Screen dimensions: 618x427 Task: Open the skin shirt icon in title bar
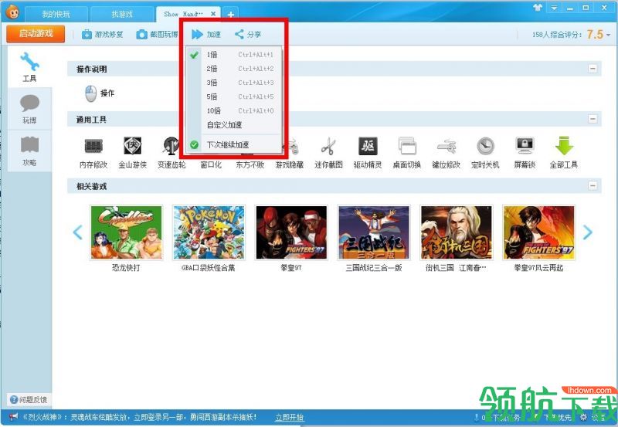(537, 8)
